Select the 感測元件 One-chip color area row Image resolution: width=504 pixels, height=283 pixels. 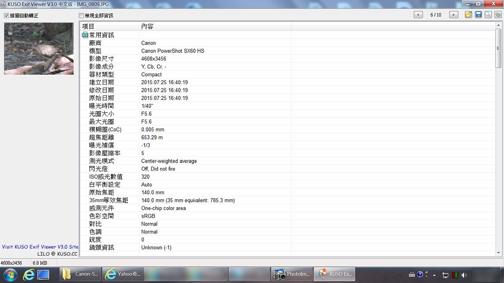coord(287,208)
